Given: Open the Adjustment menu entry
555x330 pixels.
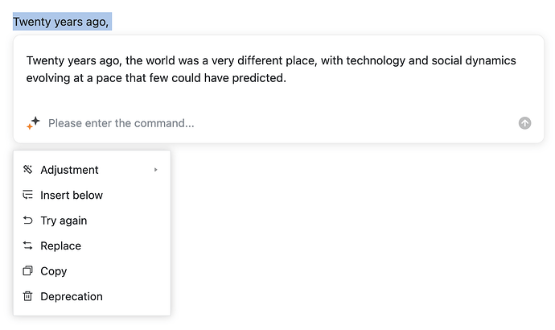Looking at the screenshot, I should point(70,170).
